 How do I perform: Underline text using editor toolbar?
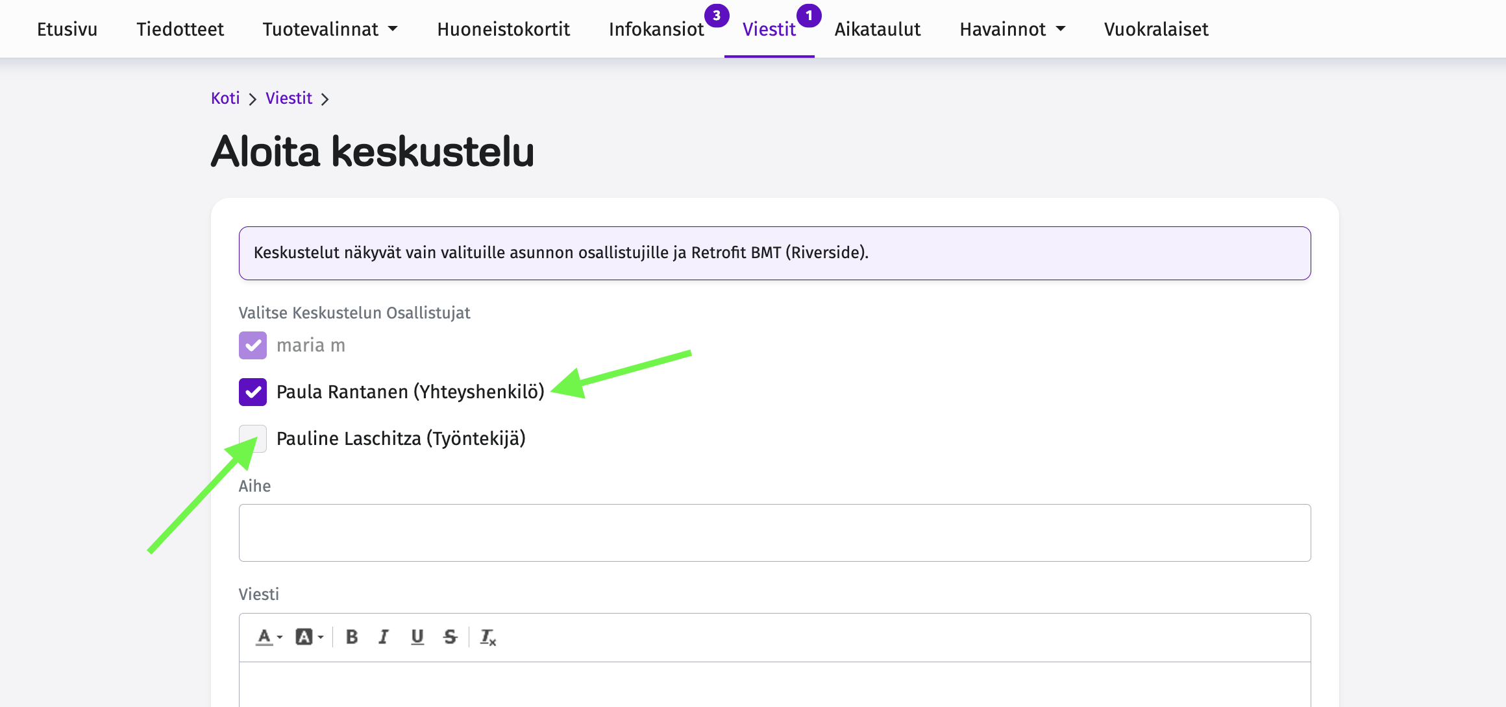[417, 637]
